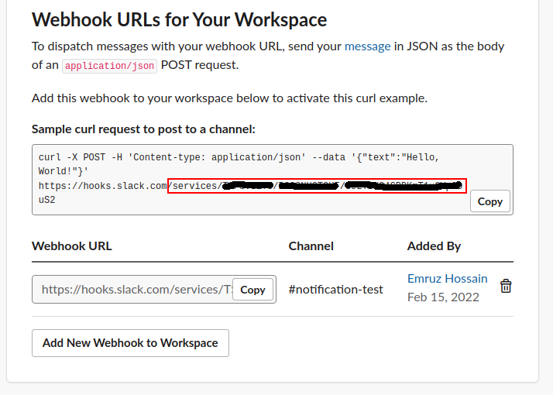Click the Webhook URL column header
553x395 pixels.
tap(72, 246)
